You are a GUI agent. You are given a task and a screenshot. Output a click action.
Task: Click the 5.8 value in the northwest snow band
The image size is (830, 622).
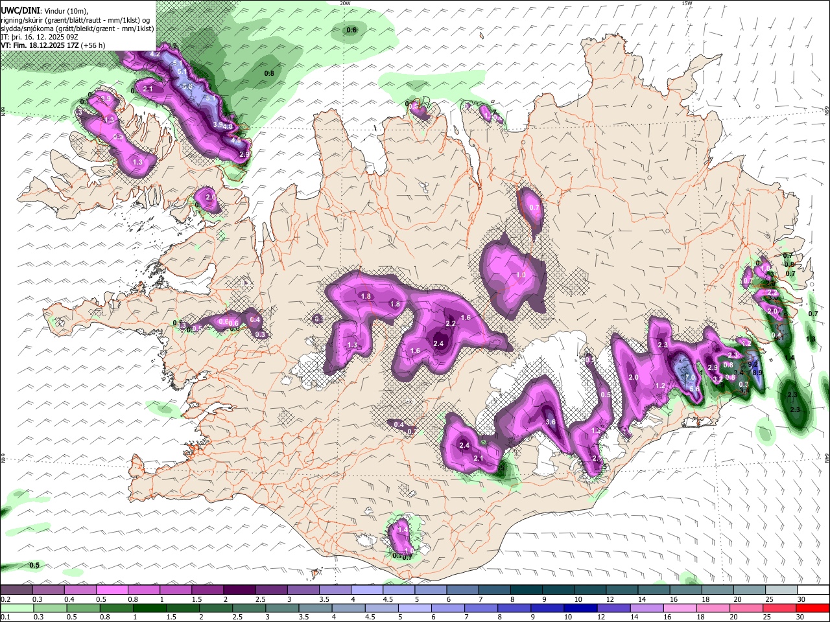point(188,86)
